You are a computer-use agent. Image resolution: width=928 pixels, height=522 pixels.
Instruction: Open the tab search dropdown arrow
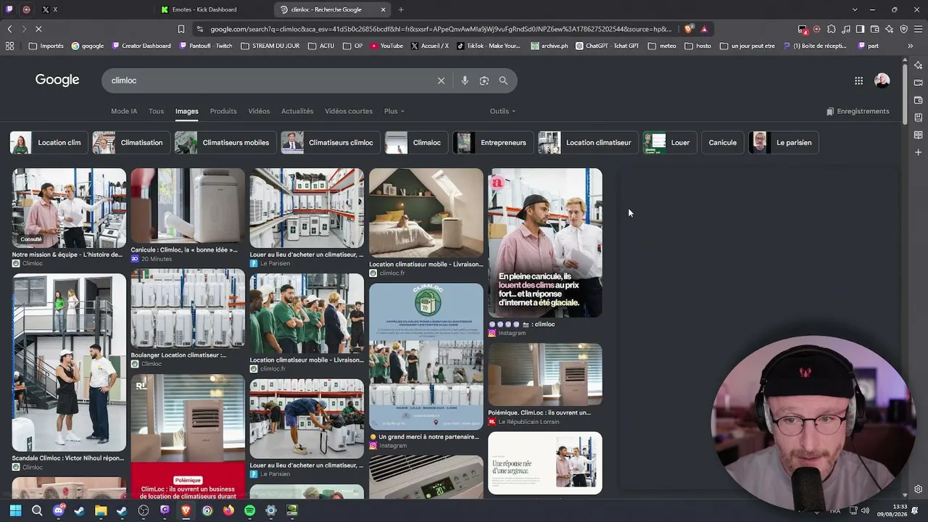tap(855, 9)
